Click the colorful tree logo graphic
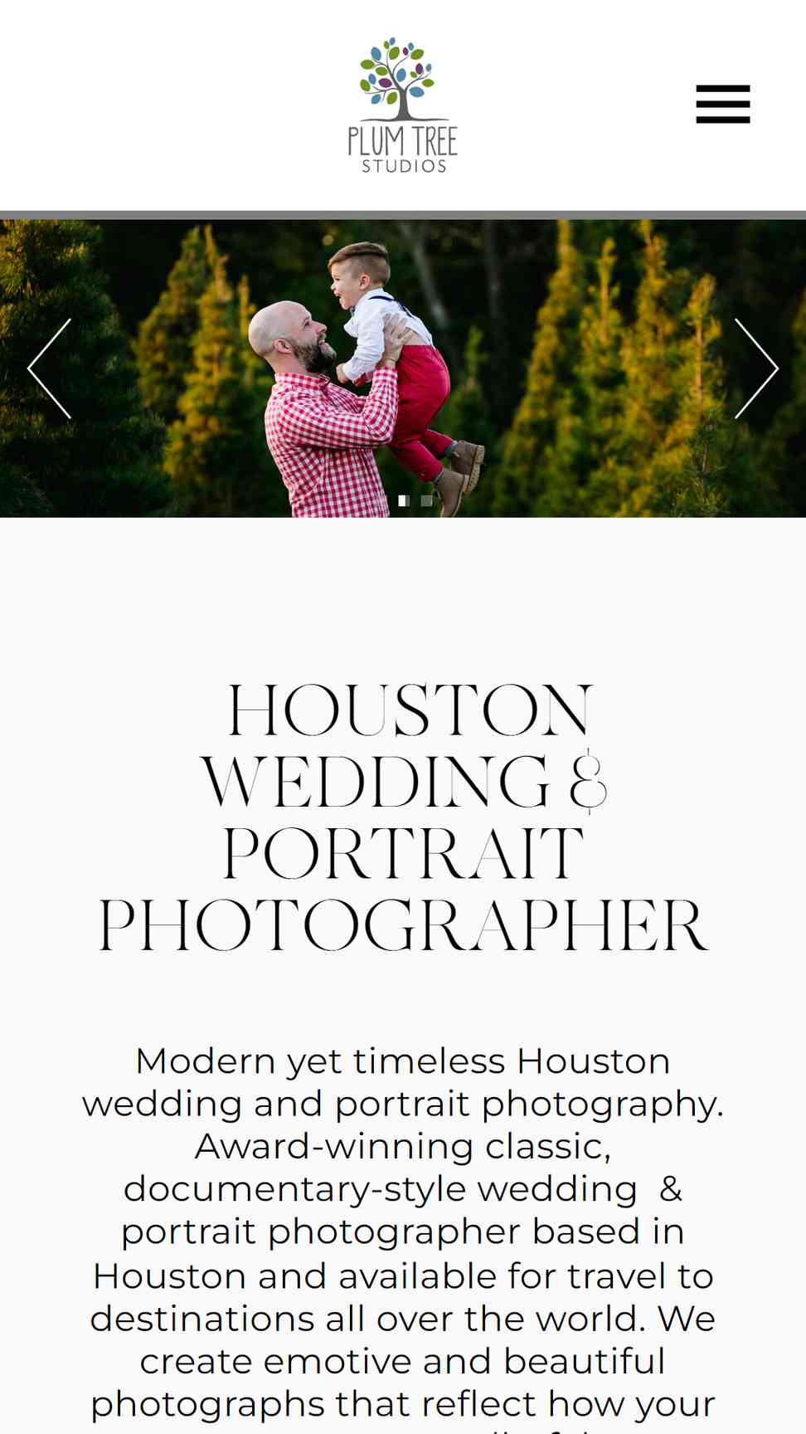The width and height of the screenshot is (806, 1434). tap(397, 79)
